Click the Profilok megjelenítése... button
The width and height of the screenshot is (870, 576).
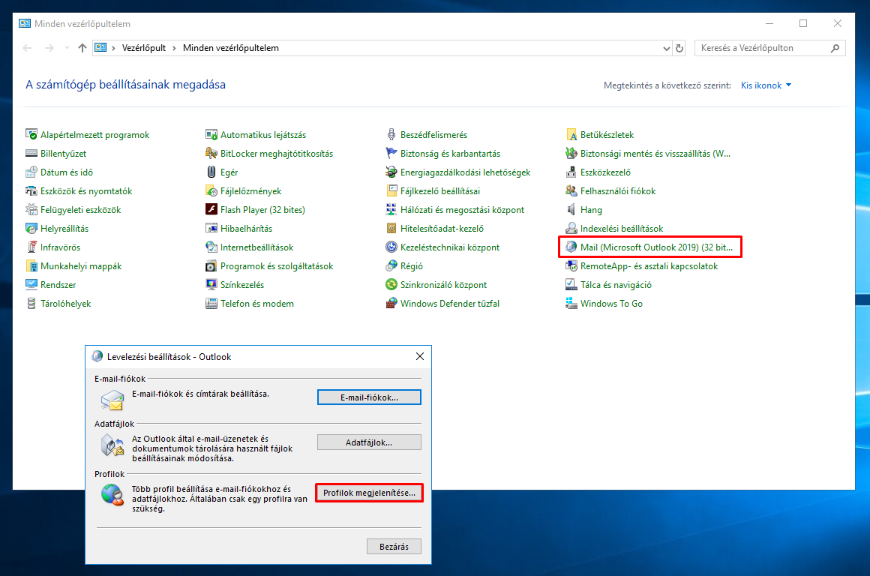point(369,493)
